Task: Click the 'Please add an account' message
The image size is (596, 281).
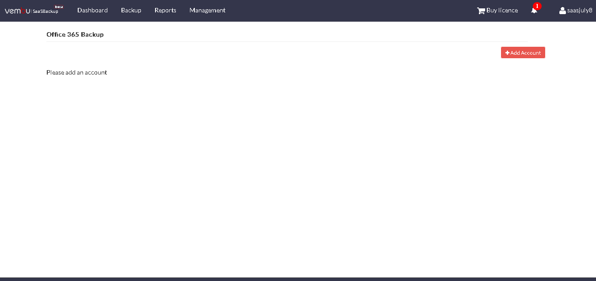Action: [76, 72]
